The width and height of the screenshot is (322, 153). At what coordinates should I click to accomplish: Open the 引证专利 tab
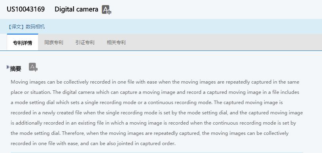click(x=85, y=43)
